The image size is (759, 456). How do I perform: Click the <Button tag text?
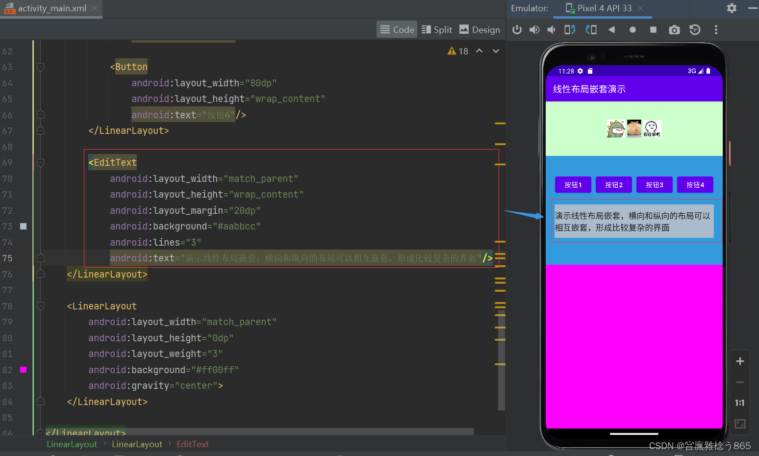129,67
